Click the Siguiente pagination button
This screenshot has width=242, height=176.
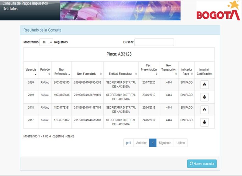tap(165, 143)
